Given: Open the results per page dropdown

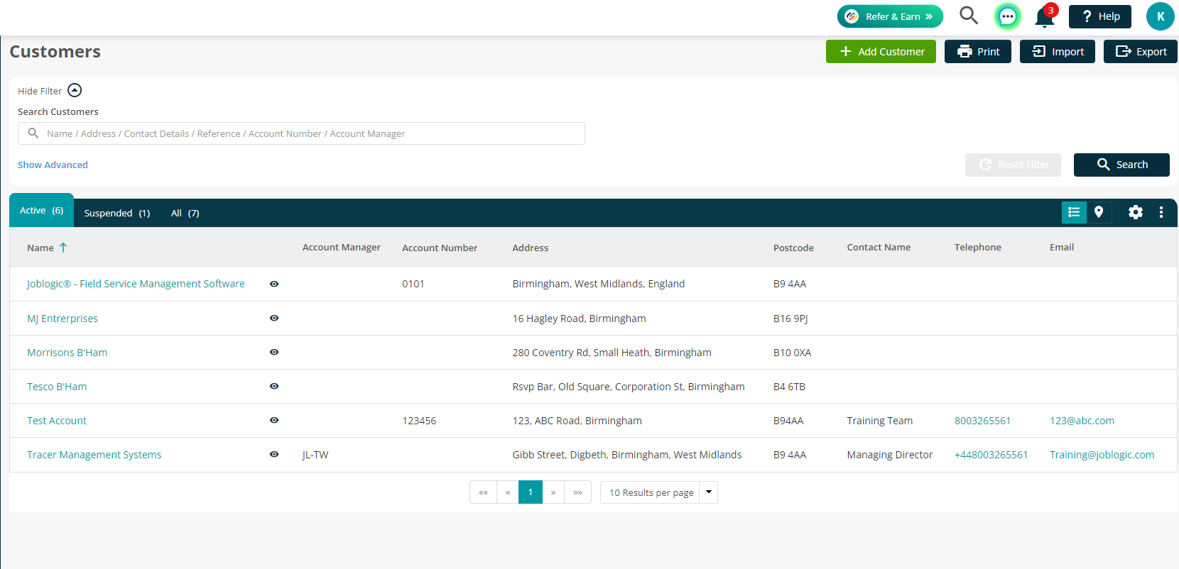Looking at the screenshot, I should click(x=658, y=492).
